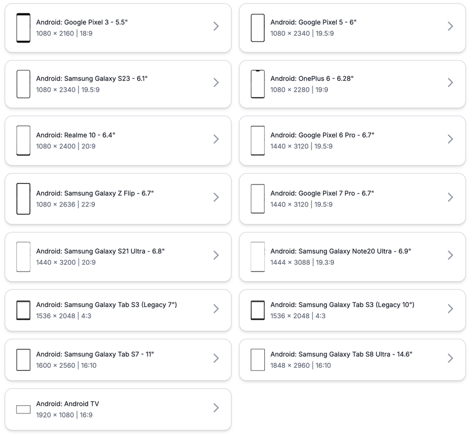Viewport: 472px width, 436px height.
Task: Select Android: Realme 10 - 6.4" text
Action: tap(75, 135)
